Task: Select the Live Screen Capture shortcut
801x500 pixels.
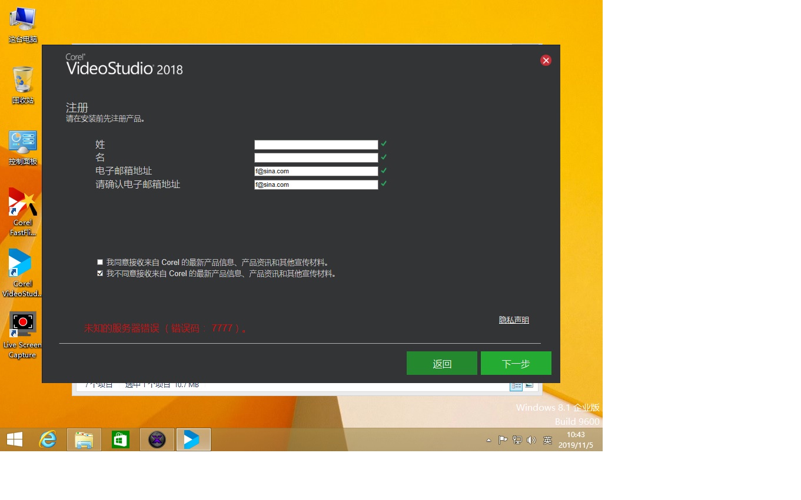Action: tap(22, 334)
